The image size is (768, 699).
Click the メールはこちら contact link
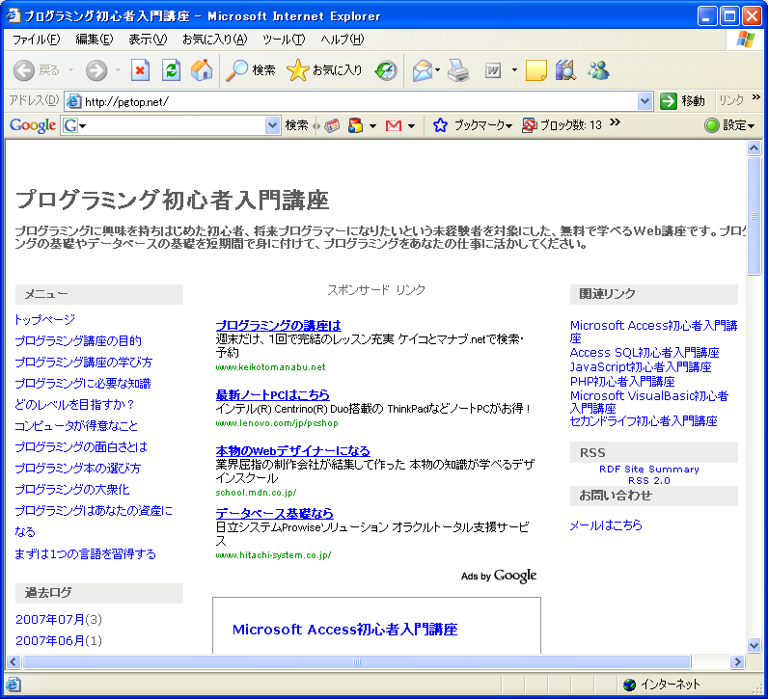tap(605, 525)
